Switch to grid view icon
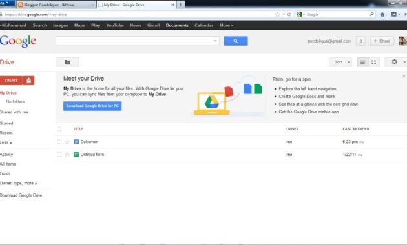 pyautogui.click(x=374, y=62)
